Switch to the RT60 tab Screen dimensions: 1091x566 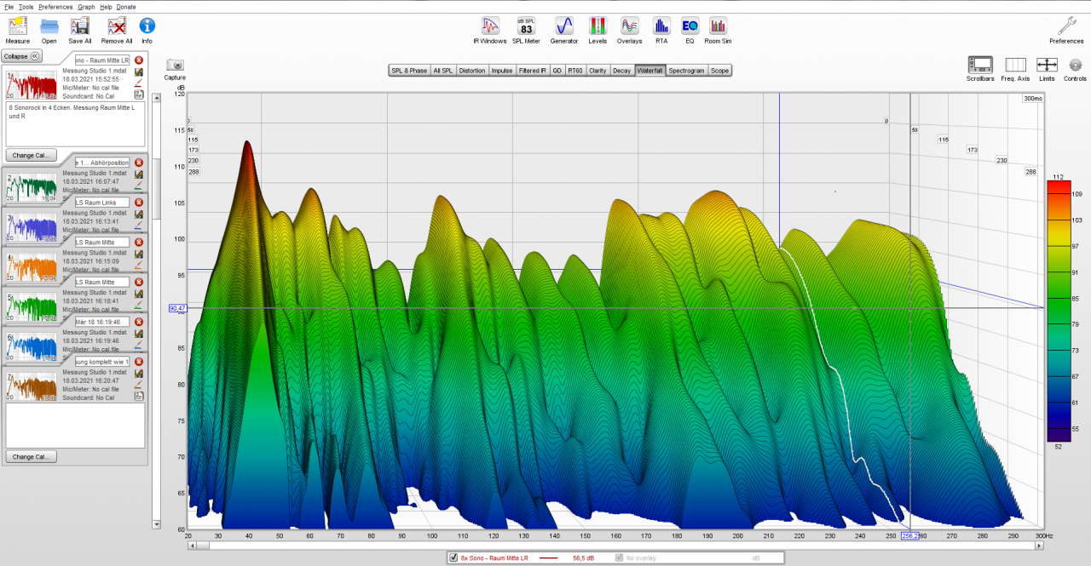[575, 71]
